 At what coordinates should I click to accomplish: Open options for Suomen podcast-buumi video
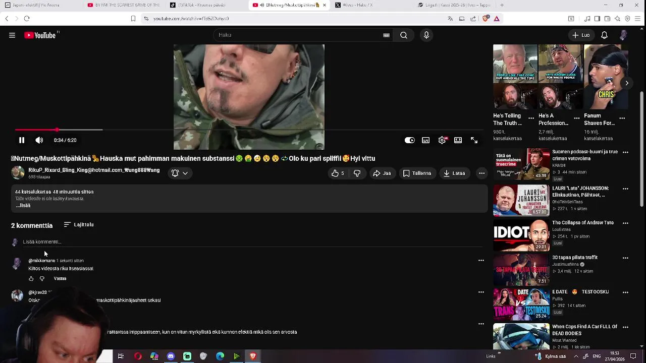point(625,152)
